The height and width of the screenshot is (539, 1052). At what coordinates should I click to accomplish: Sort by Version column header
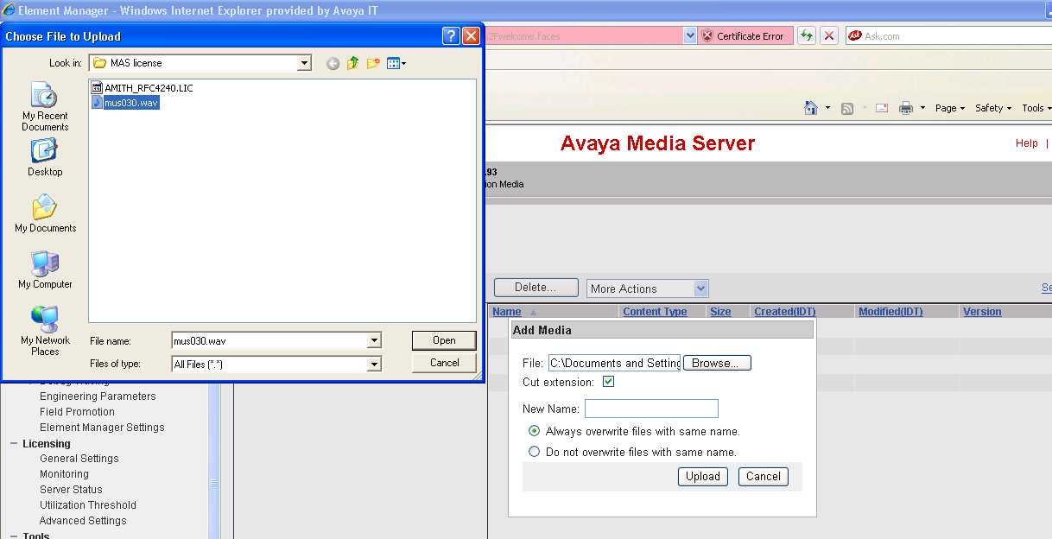(982, 312)
